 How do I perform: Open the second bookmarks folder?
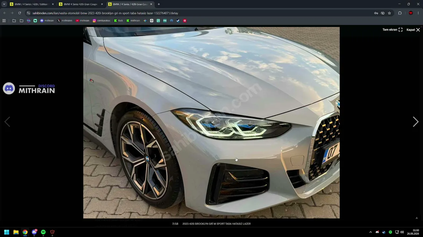21,20
